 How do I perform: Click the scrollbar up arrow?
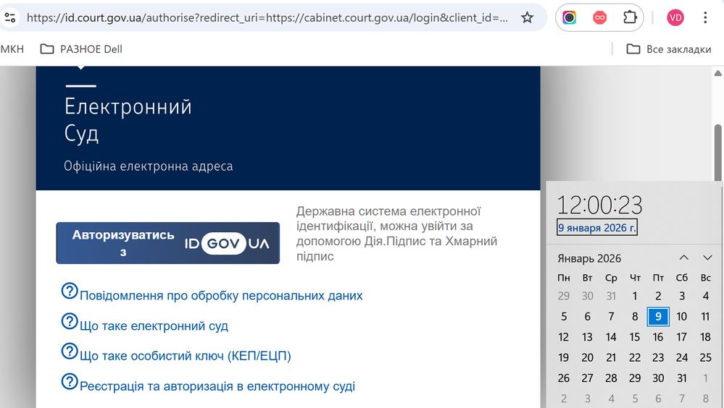point(718,73)
